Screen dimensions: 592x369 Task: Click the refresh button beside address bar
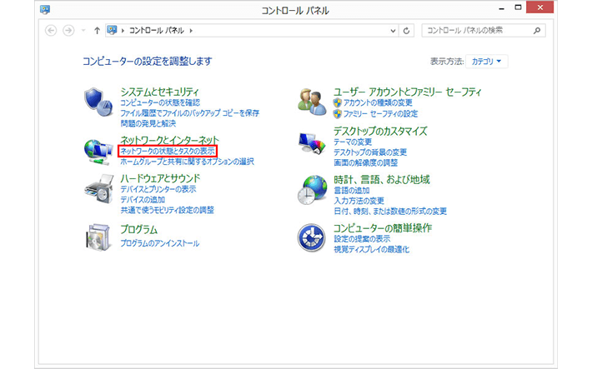click(407, 31)
